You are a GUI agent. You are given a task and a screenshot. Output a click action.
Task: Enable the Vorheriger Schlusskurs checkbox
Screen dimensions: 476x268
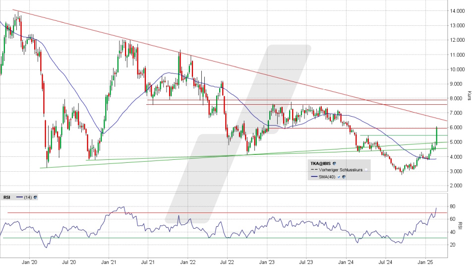pyautogui.click(x=366, y=170)
